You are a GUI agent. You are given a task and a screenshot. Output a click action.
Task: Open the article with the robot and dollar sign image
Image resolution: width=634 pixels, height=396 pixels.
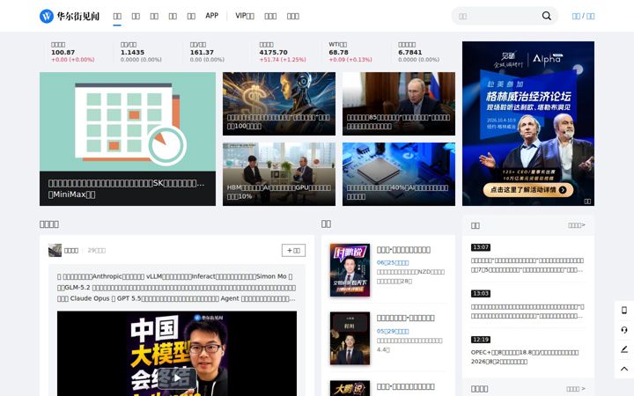point(279,104)
